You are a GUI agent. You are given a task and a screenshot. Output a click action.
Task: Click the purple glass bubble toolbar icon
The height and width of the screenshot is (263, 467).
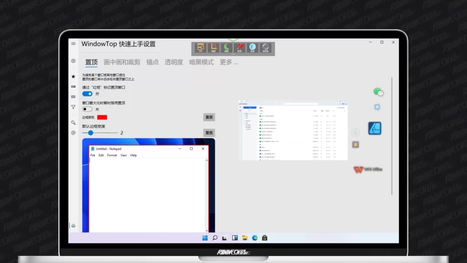tap(265, 48)
